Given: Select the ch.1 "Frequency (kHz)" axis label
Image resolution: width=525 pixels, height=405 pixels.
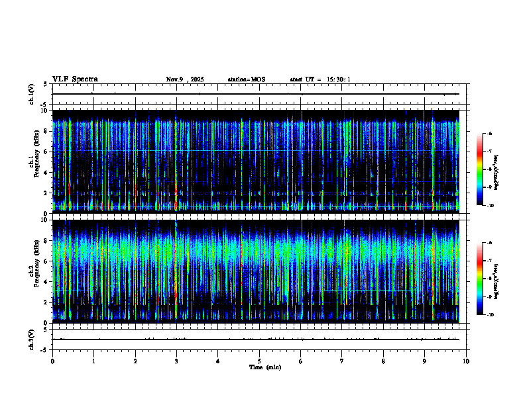Looking at the screenshot, I should pyautogui.click(x=36, y=154).
